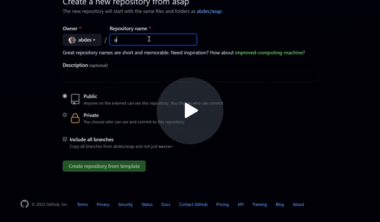This screenshot has height=222, width=380.
Task: Click the GitHub octocat logo in footer
Action: [25, 204]
